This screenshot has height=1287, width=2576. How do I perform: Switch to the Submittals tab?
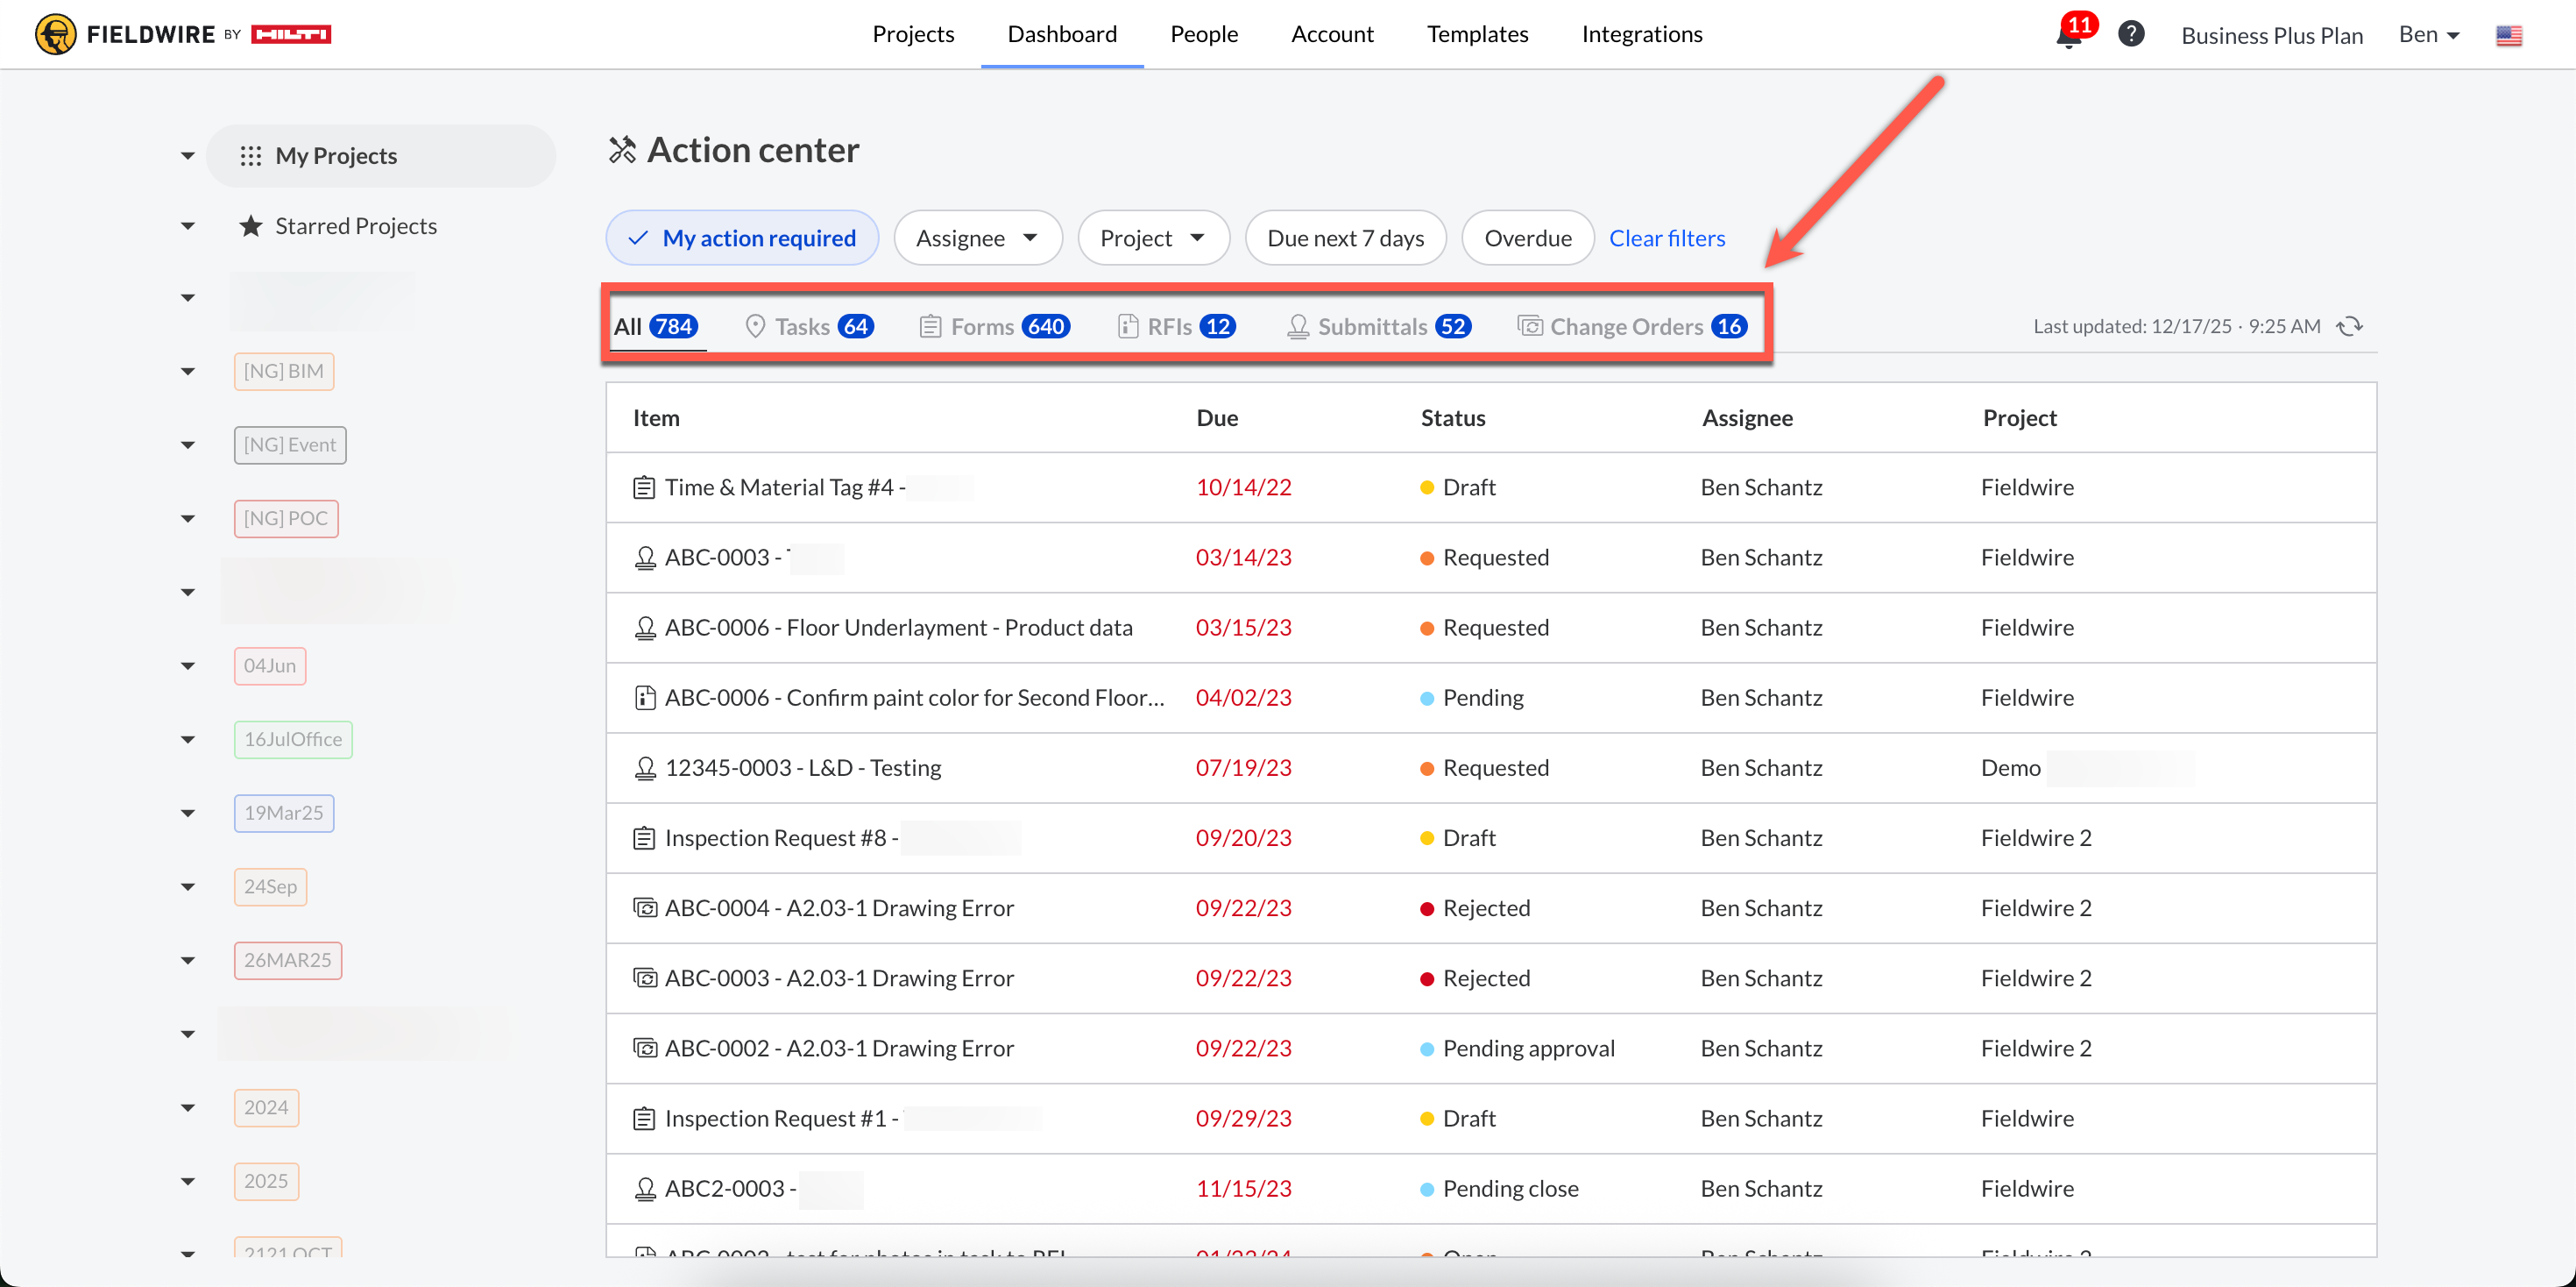pyautogui.click(x=1378, y=326)
